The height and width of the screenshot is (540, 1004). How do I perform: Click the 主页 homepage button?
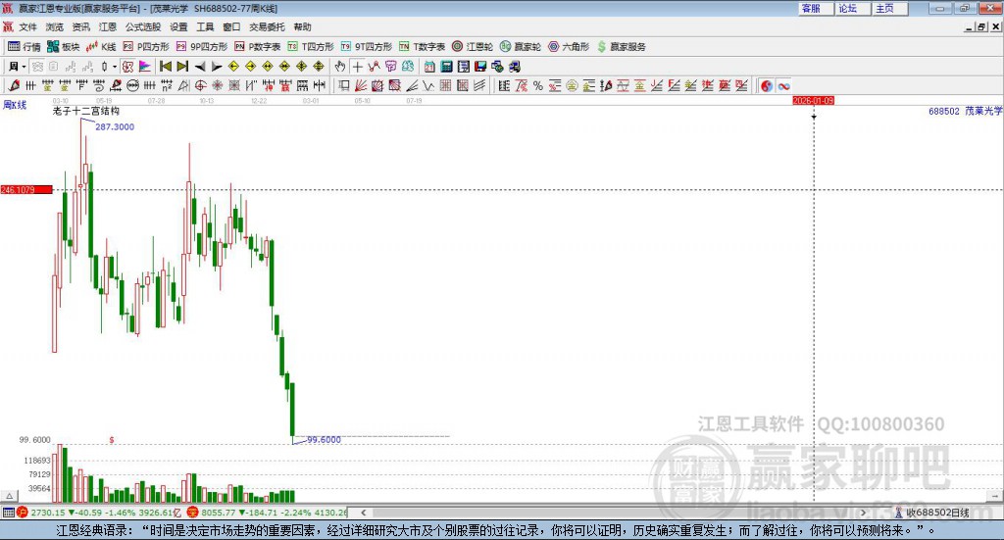point(890,8)
